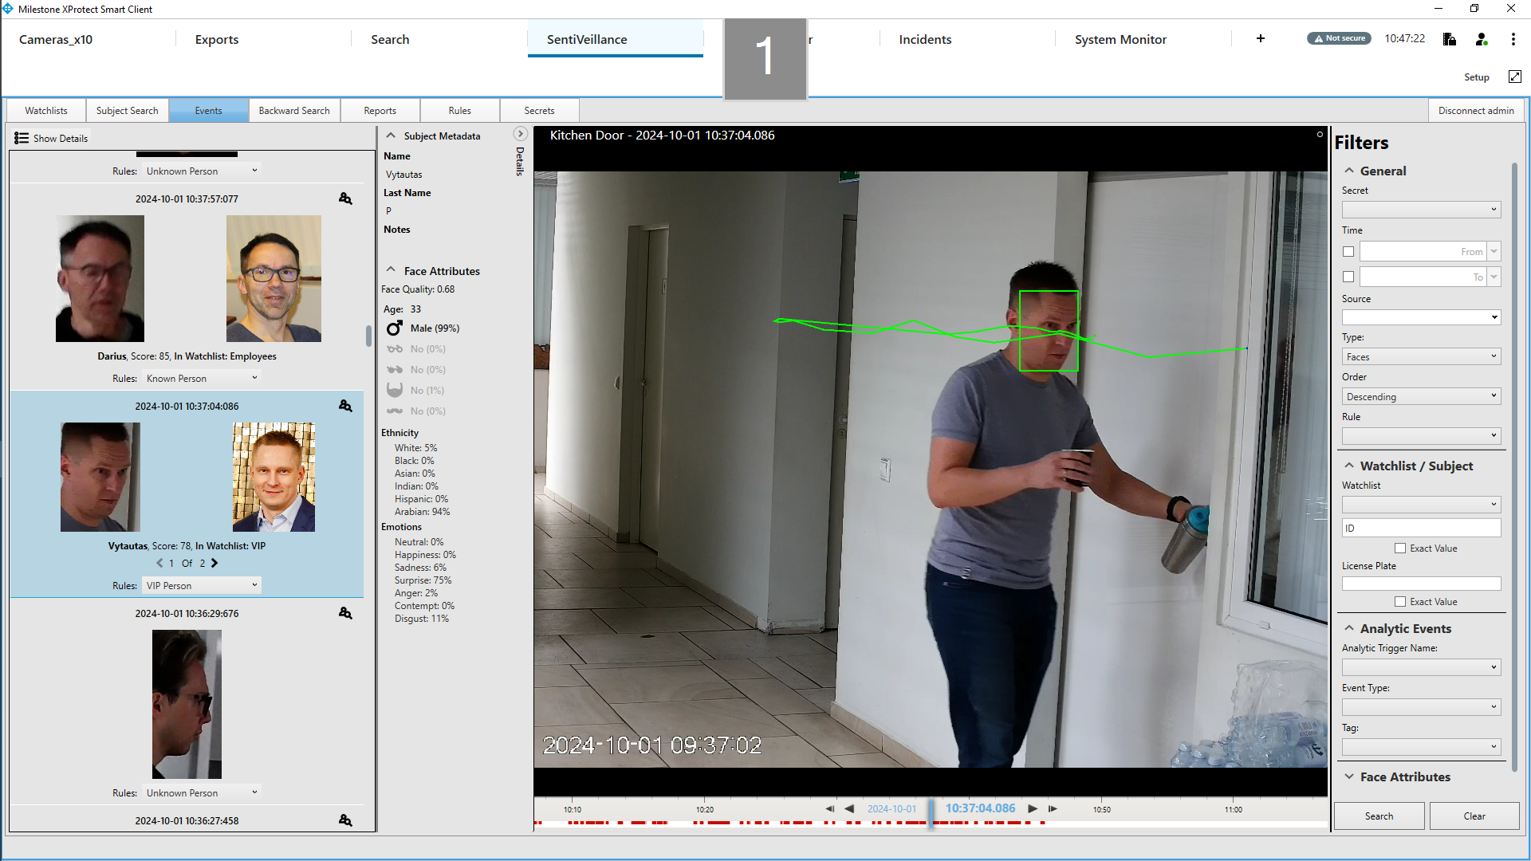Open Known Person rules dropdown

point(202,378)
